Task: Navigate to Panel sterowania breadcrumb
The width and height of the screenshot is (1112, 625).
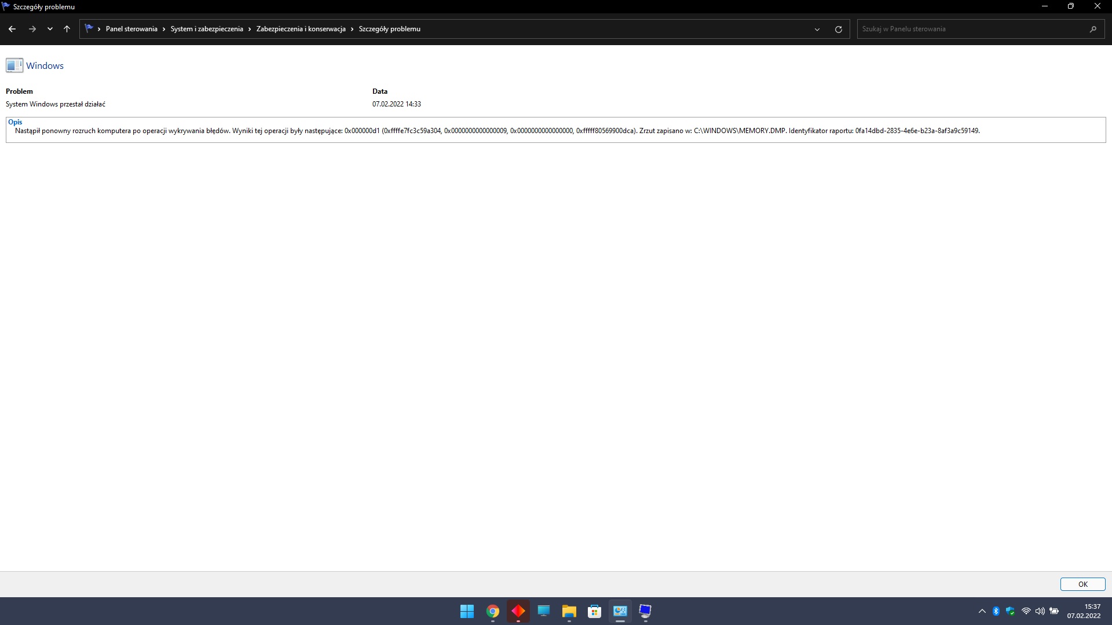Action: (131, 29)
